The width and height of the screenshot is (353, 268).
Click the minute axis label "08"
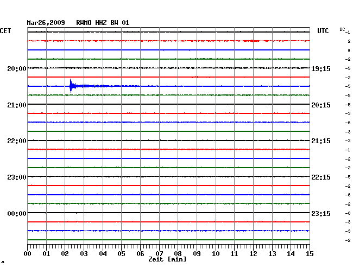pos(178,254)
